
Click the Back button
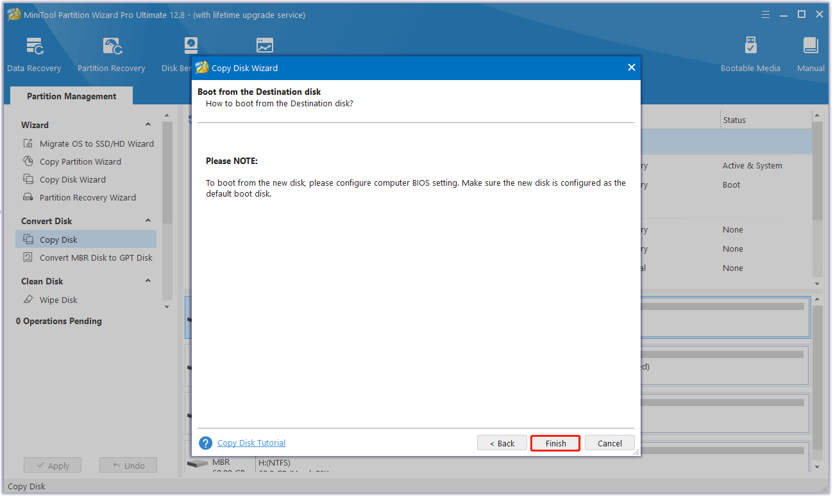coord(502,443)
